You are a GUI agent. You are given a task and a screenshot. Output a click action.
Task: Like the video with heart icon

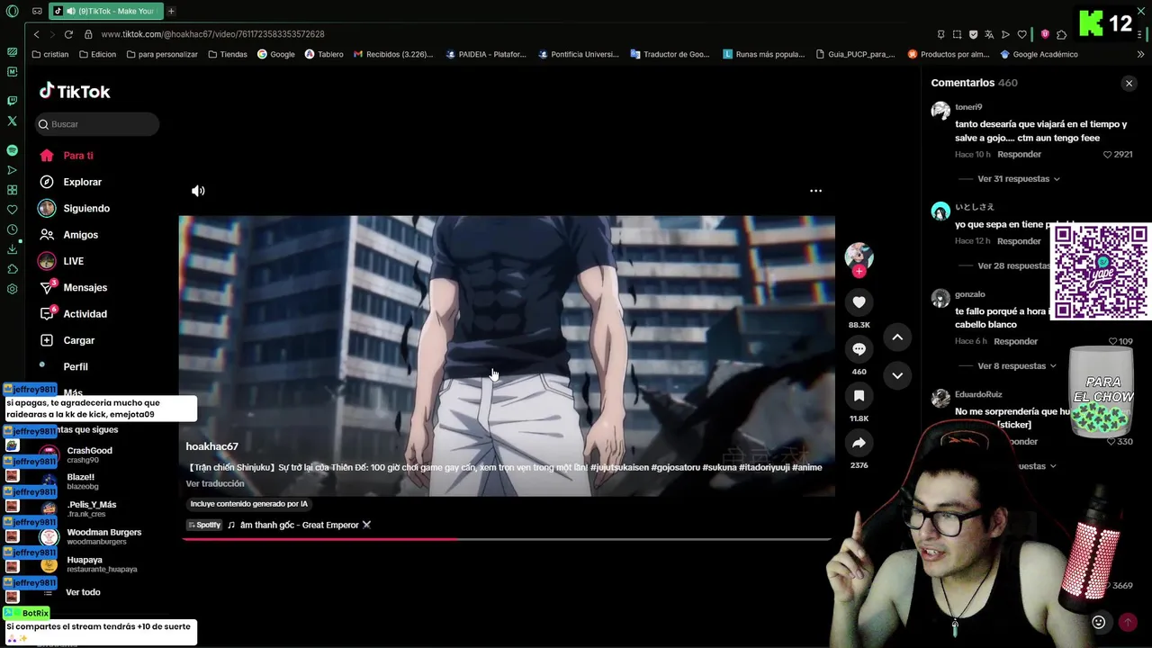[x=859, y=302]
